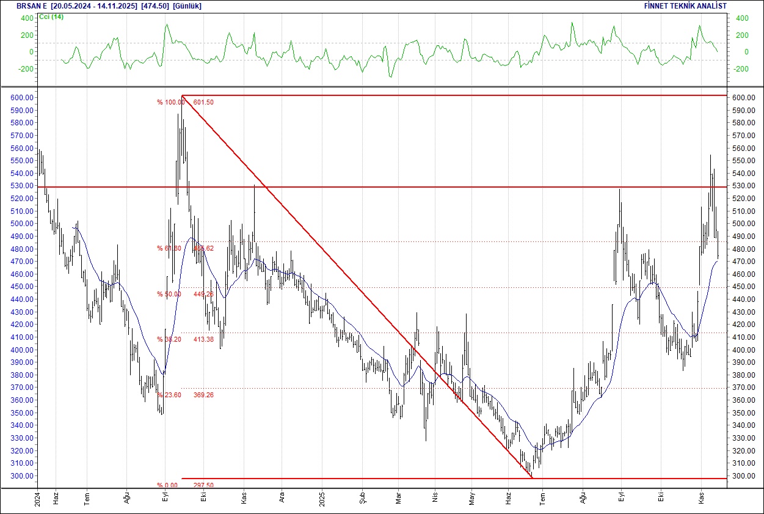Select the Fibonacci % 23.60 level label

(169, 395)
